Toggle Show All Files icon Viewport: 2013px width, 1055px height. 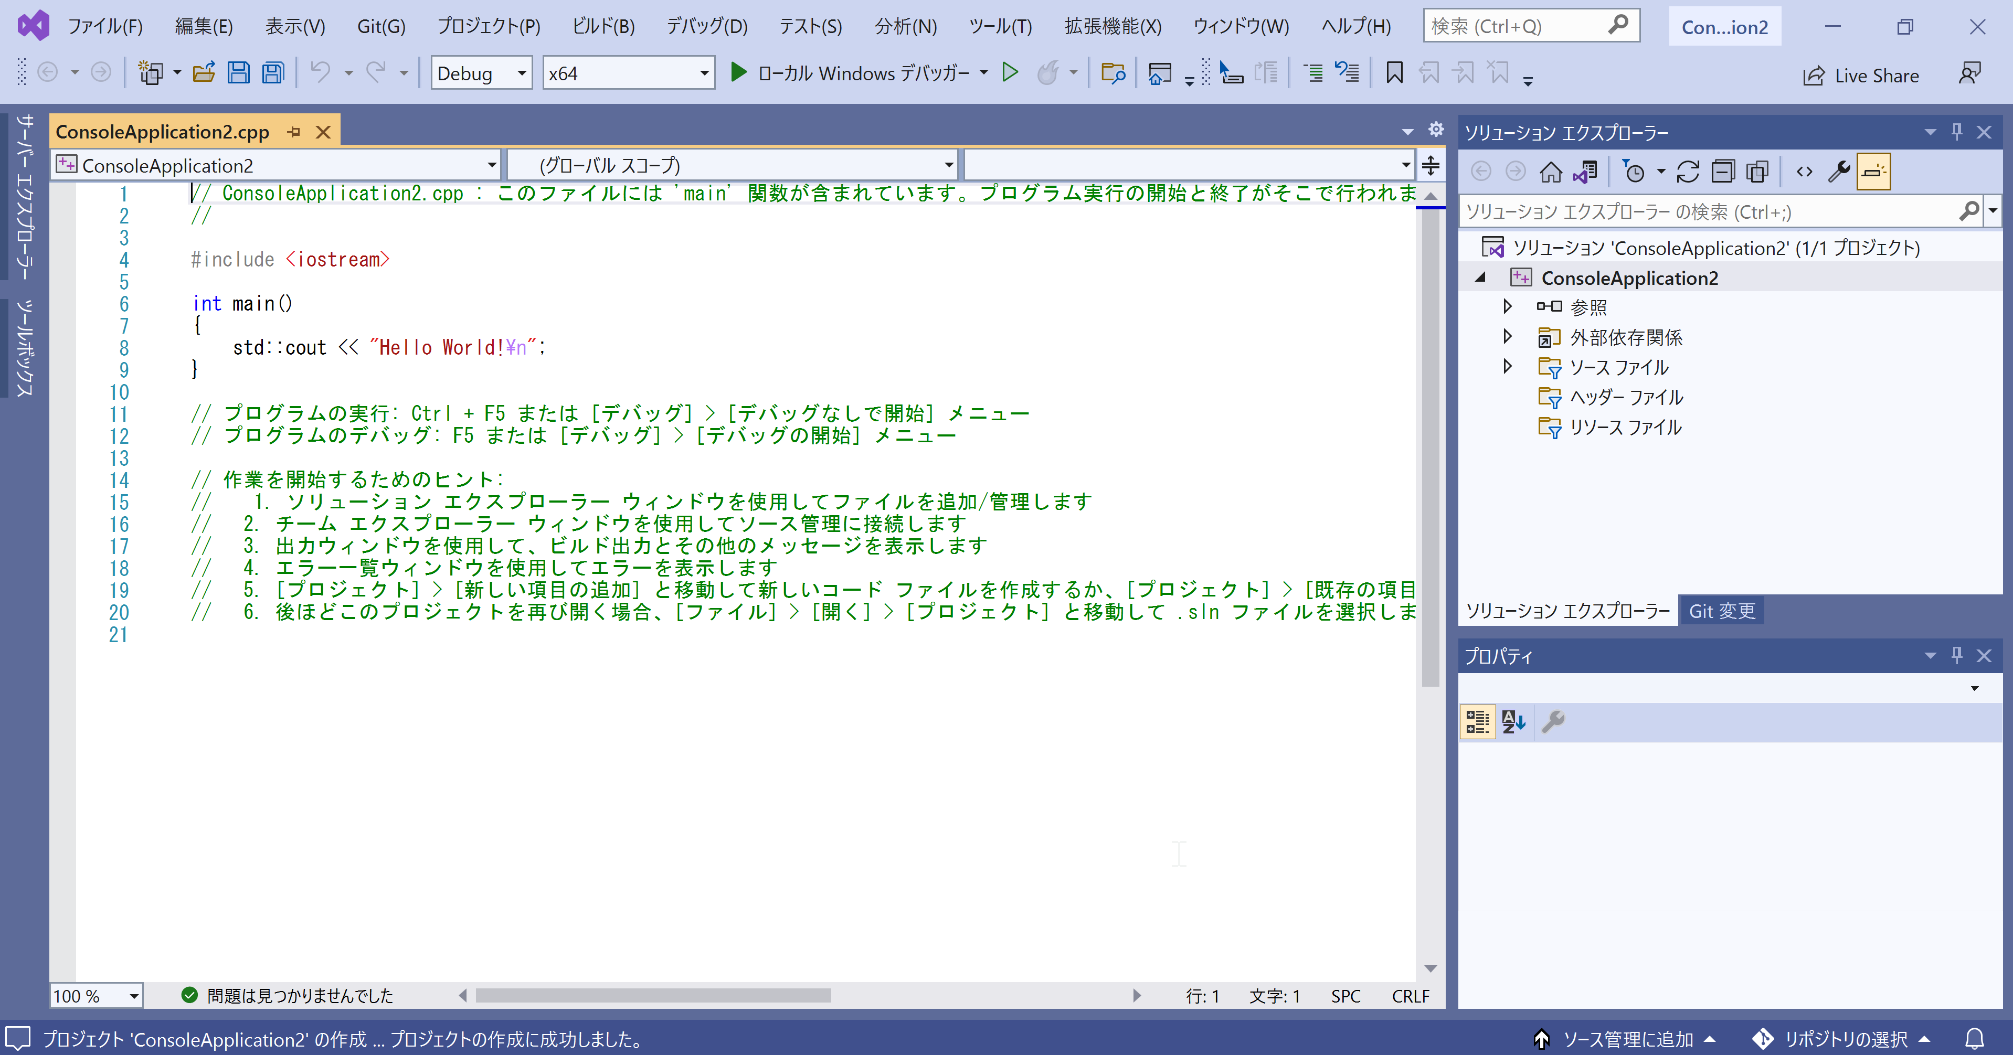click(1757, 171)
